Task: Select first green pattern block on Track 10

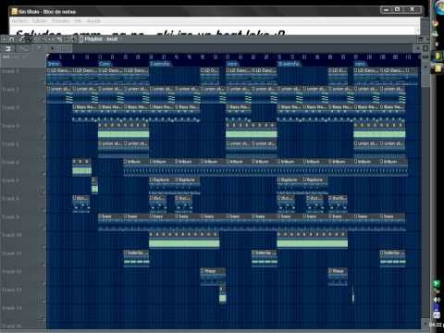Action: click(184, 240)
